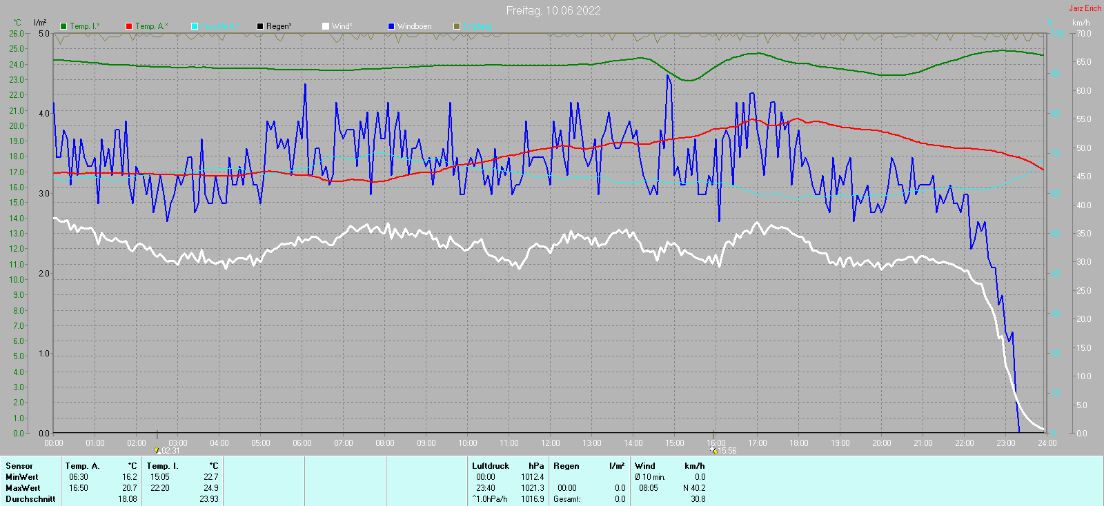Click the red Temp. A. legend square
This screenshot has height=506, width=1104.
(129, 26)
